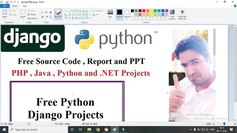Open the shape Outline dropdown
This screenshot has height=133, width=237.
[x=98, y=11]
